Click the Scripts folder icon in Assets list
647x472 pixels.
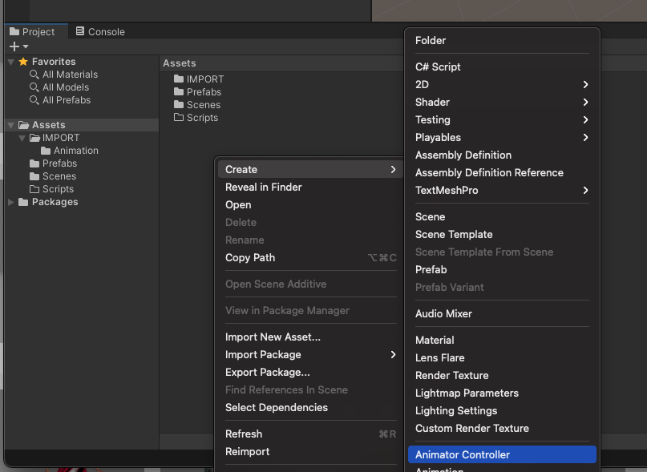click(x=179, y=118)
